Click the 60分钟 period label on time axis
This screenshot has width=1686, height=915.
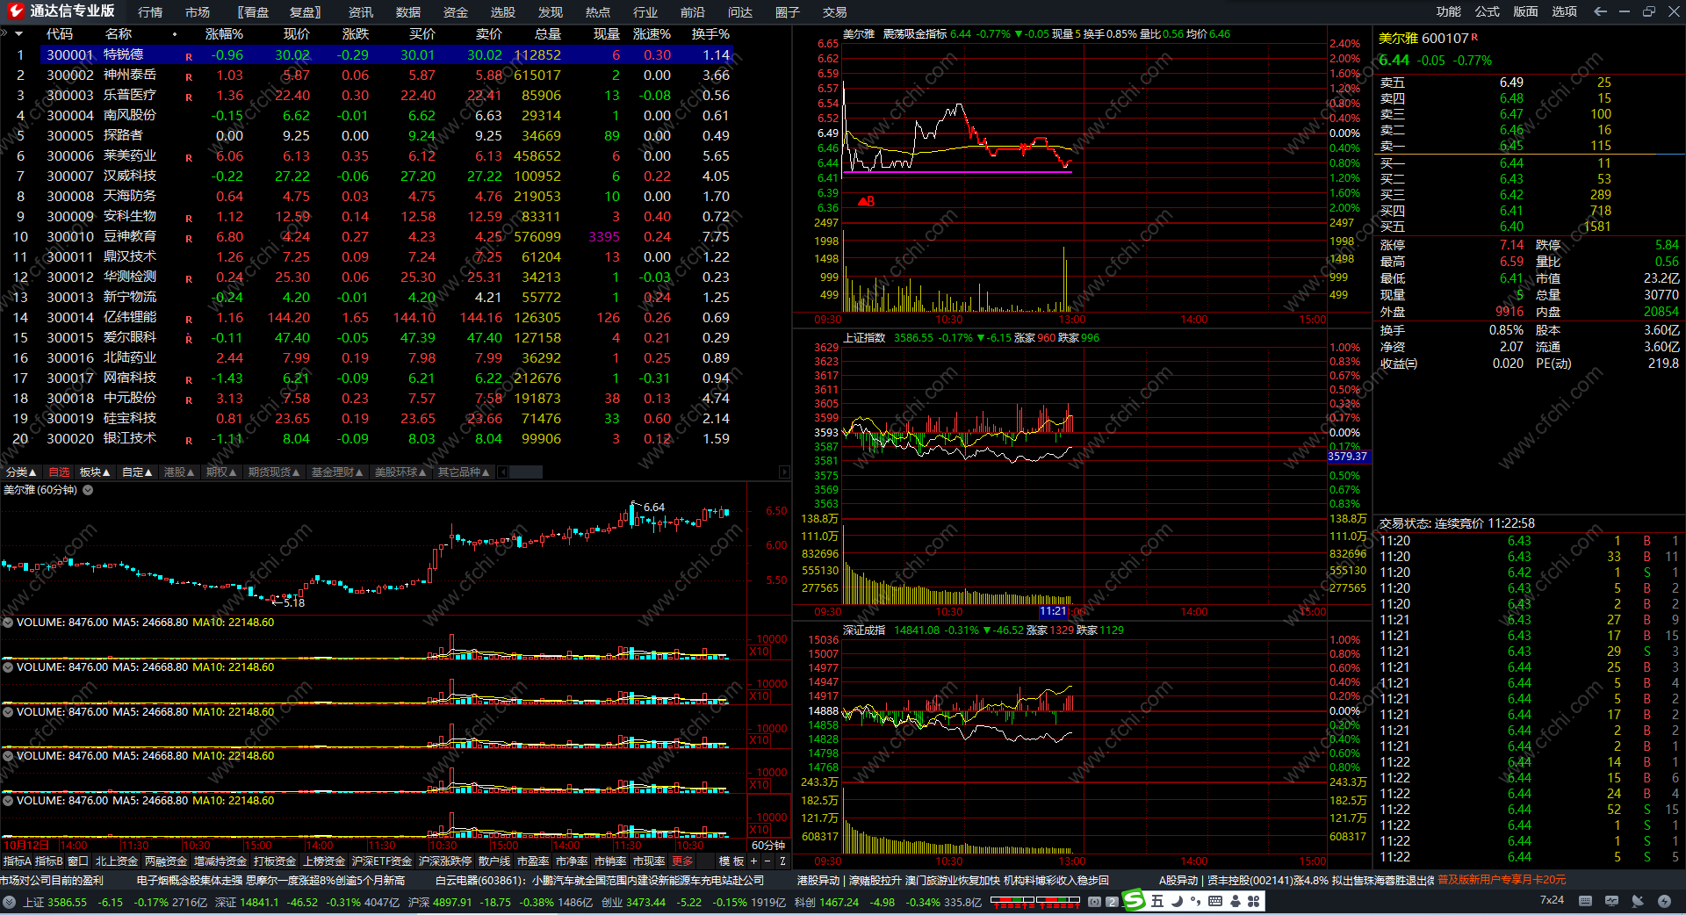pos(768,846)
